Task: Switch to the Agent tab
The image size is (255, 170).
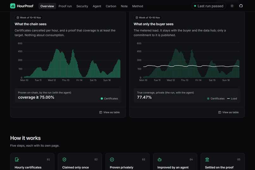Action: tap(97, 6)
